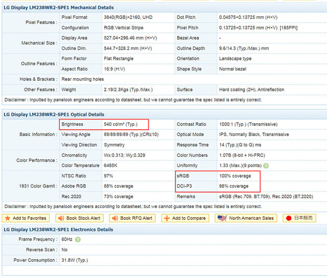Select the pixel pitch value with 185PPI
The height and width of the screenshot is (277, 327).
click(x=258, y=28)
